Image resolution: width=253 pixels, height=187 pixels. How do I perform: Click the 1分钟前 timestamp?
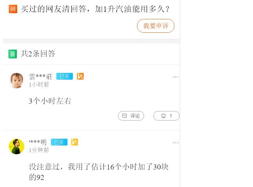(x=39, y=150)
